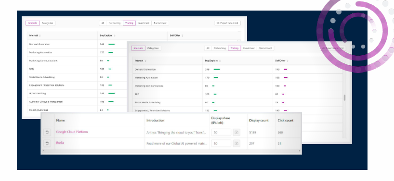Show All filter in back panel
The image size is (394, 181).
103,23
